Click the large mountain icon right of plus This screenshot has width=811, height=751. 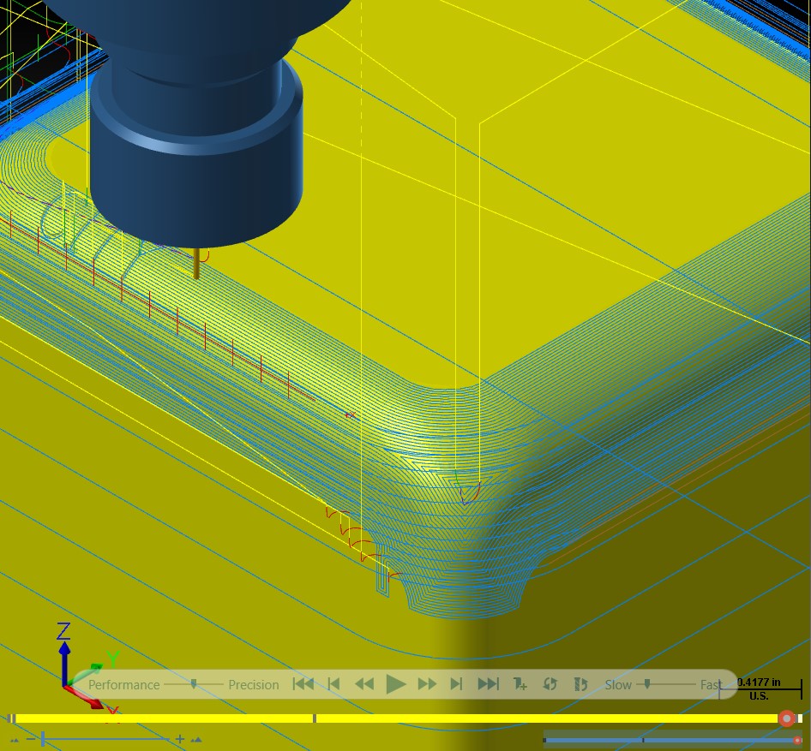[196, 739]
